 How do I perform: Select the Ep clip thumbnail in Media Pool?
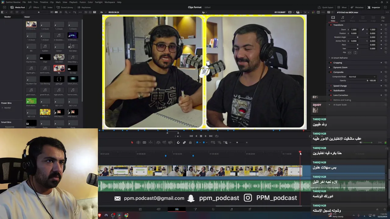(x=59, y=69)
